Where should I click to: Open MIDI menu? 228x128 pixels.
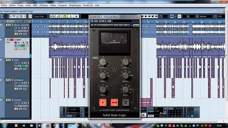click(35, 5)
